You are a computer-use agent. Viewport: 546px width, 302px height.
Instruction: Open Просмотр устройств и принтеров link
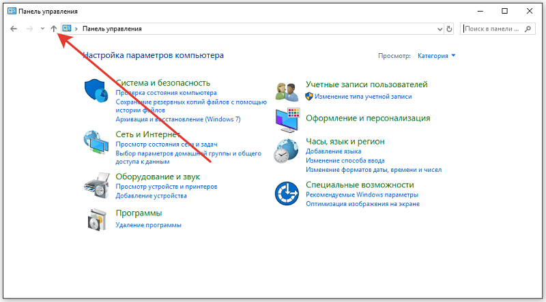pyautogui.click(x=167, y=187)
